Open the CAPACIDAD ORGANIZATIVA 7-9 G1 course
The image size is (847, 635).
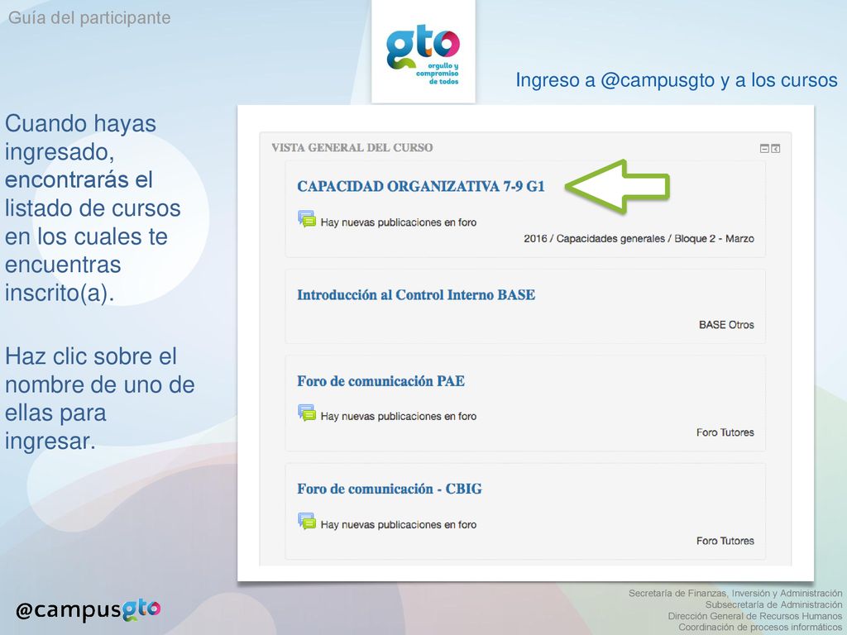(x=421, y=186)
